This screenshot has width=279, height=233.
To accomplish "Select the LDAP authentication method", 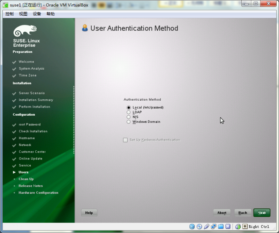I will tap(128, 112).
